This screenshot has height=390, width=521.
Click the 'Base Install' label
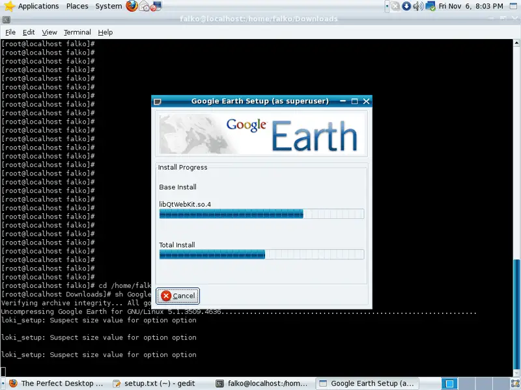[178, 187]
